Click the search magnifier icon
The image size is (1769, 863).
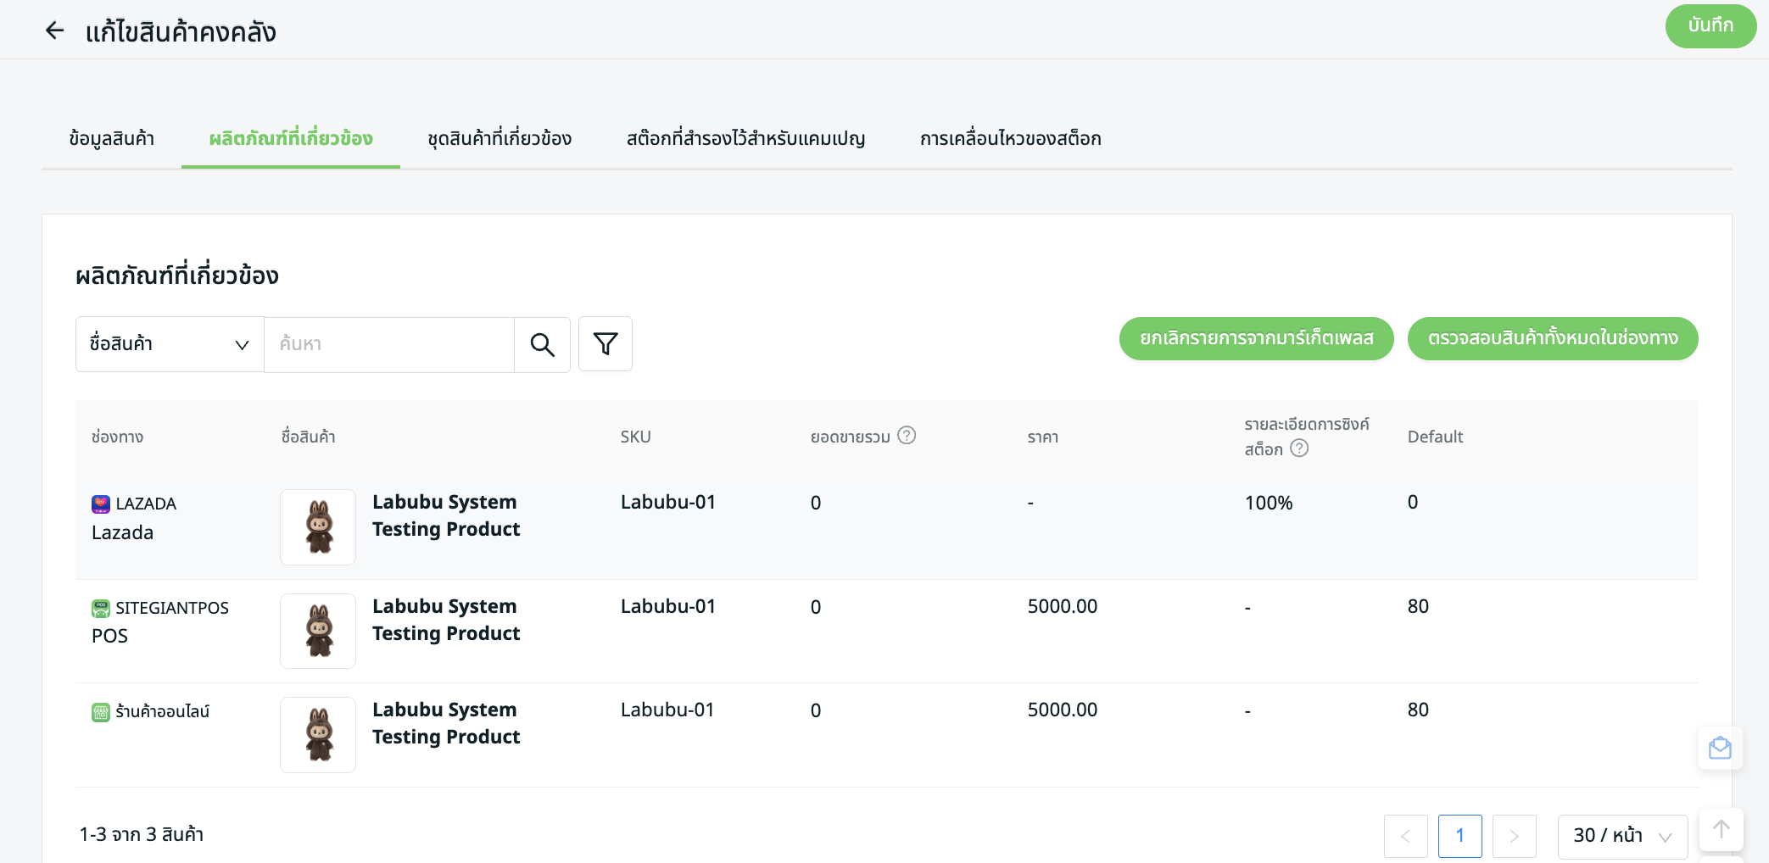542,344
